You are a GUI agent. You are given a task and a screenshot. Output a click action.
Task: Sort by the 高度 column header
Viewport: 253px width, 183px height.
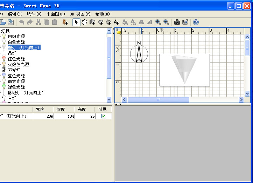click(82, 110)
